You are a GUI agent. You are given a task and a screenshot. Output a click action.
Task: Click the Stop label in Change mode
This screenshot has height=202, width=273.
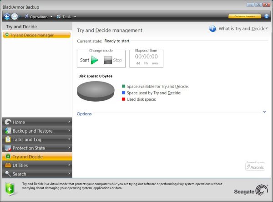pyautogui.click(x=117, y=60)
